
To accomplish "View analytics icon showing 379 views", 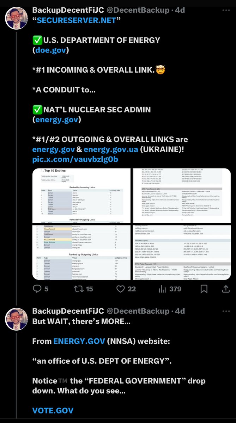I will coord(162,289).
